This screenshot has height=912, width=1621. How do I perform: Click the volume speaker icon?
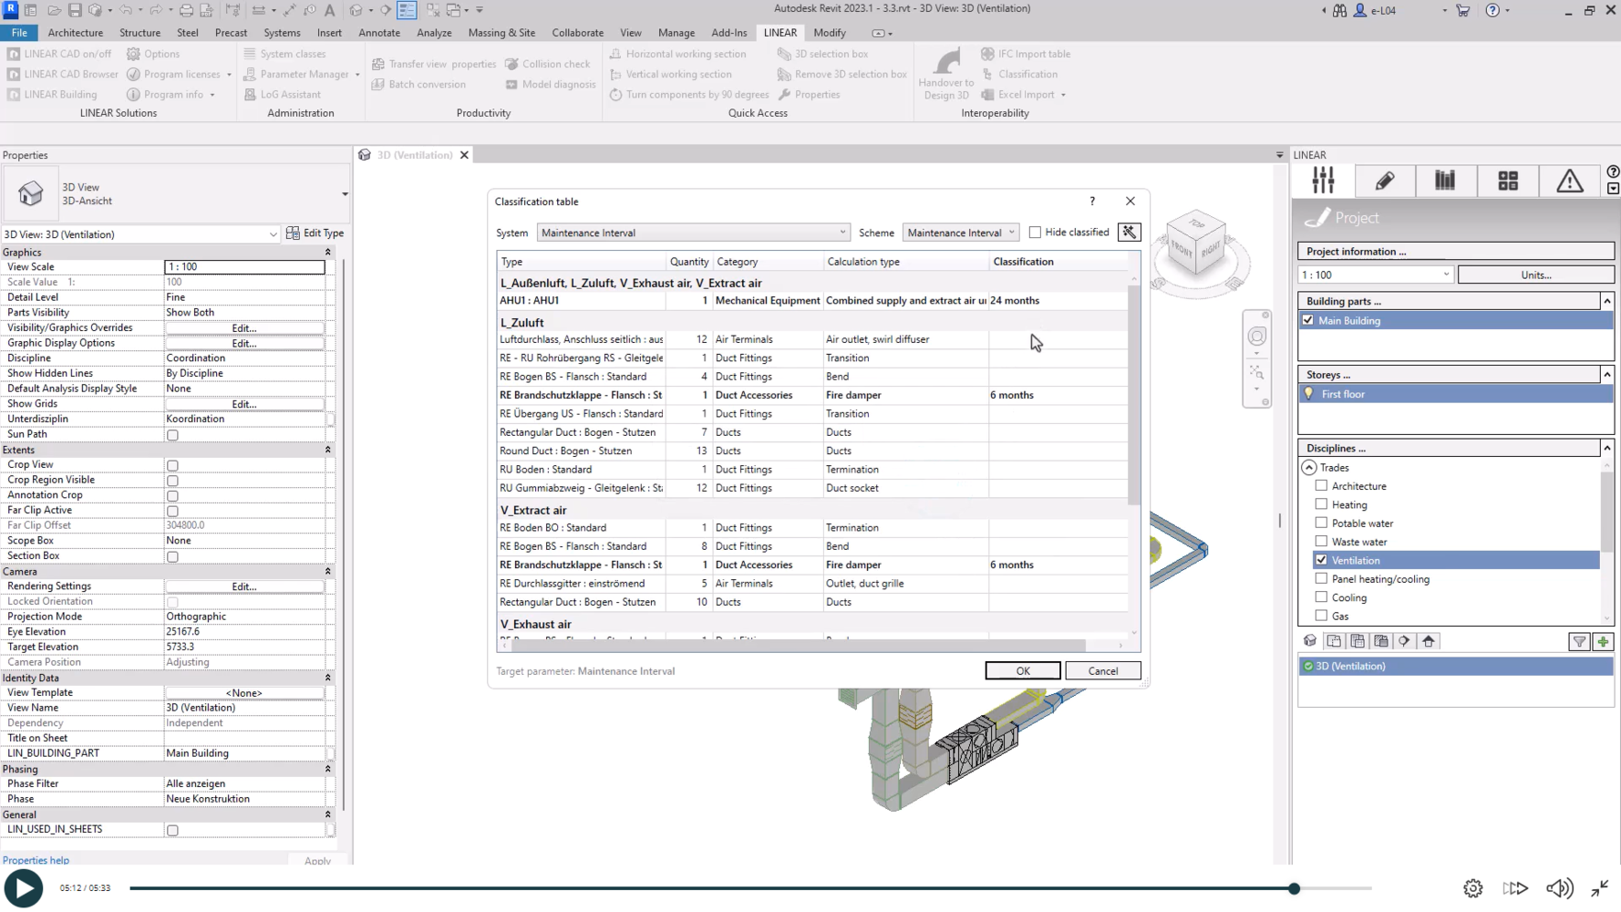[x=1558, y=888]
